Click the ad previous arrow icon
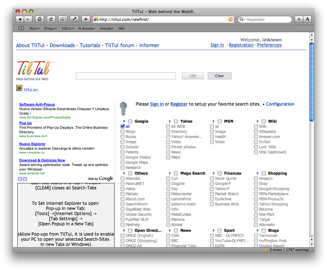 [20, 179]
